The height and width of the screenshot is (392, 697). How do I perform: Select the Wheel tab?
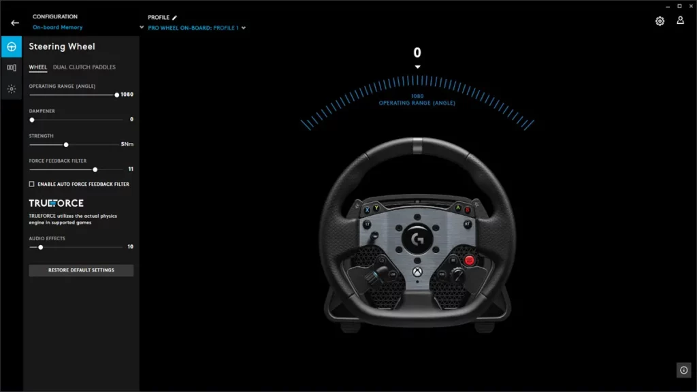[x=38, y=67]
